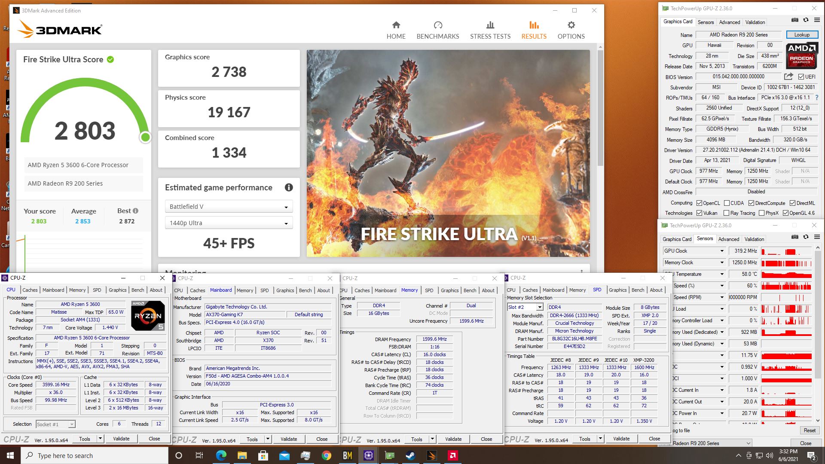
Task: Open the 1440p Ultra resolution dropdown
Action: [229, 223]
